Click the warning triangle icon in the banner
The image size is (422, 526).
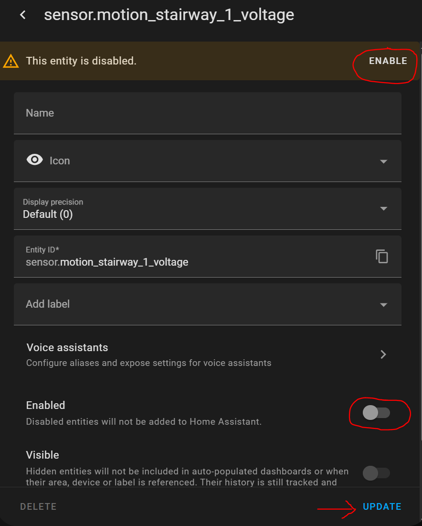tap(11, 62)
